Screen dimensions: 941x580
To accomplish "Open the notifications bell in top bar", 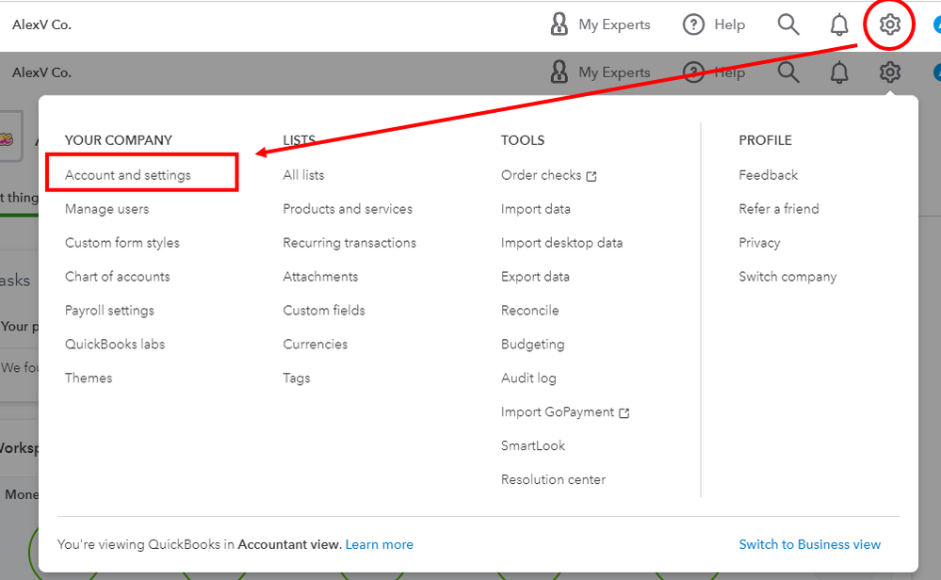I will click(839, 24).
